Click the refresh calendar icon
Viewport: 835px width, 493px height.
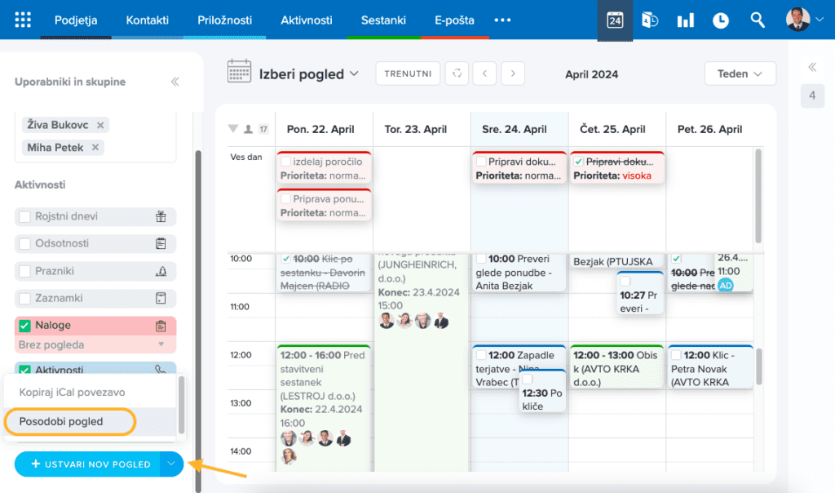(457, 73)
